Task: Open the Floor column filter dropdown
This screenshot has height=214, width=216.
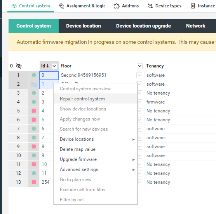Action: coord(139,66)
